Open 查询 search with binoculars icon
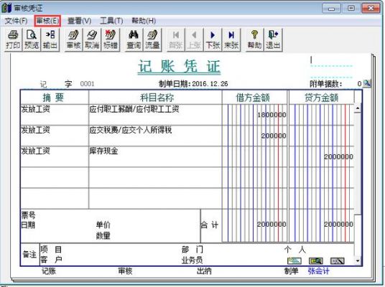 pyautogui.click(x=134, y=39)
